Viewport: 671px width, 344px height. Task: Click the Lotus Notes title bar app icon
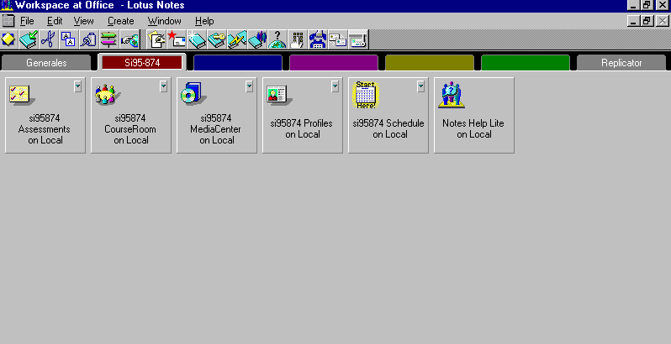7,6
